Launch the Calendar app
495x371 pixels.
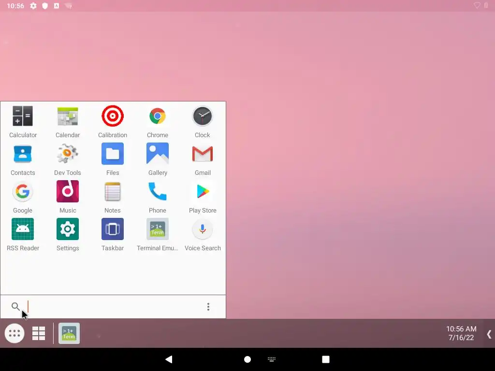pos(68,121)
